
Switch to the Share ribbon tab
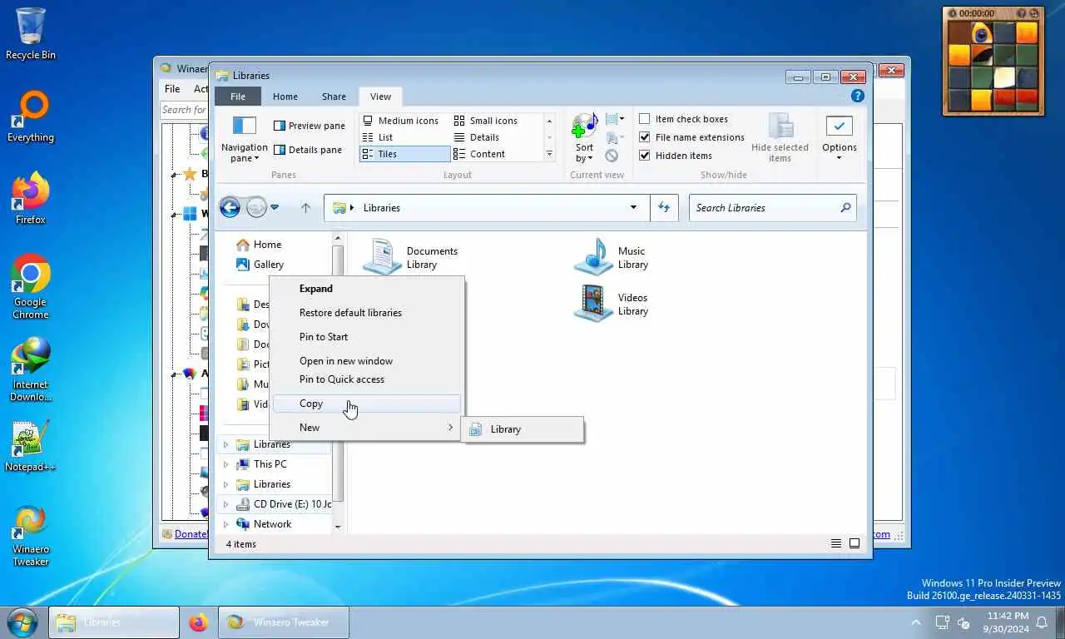334,97
